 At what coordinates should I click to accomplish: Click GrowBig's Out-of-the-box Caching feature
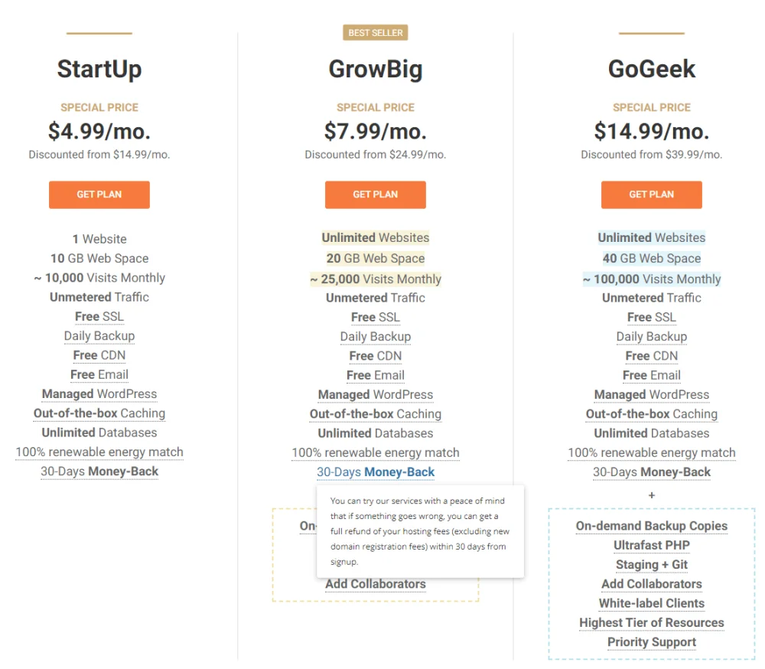376,414
